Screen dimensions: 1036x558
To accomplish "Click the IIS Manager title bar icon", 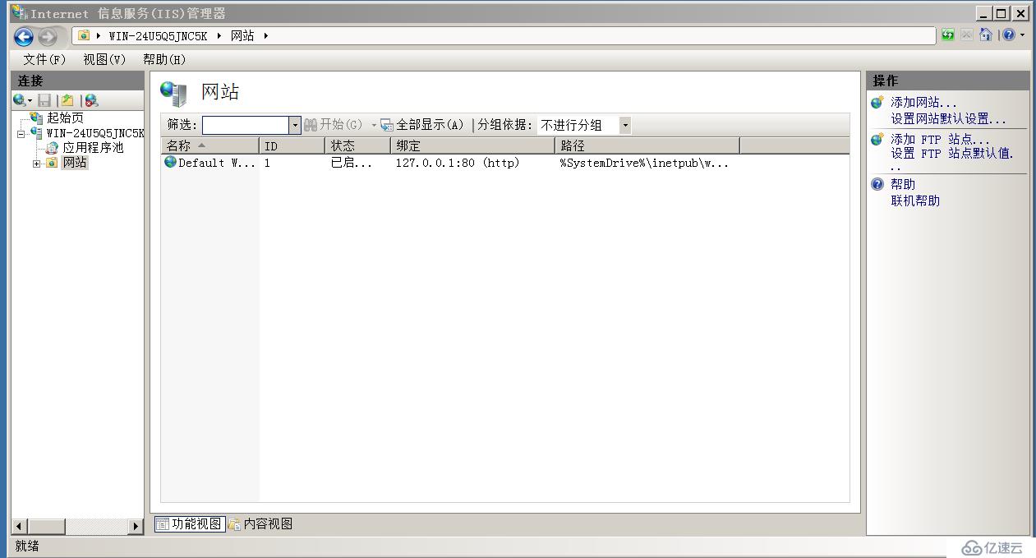I will point(19,12).
